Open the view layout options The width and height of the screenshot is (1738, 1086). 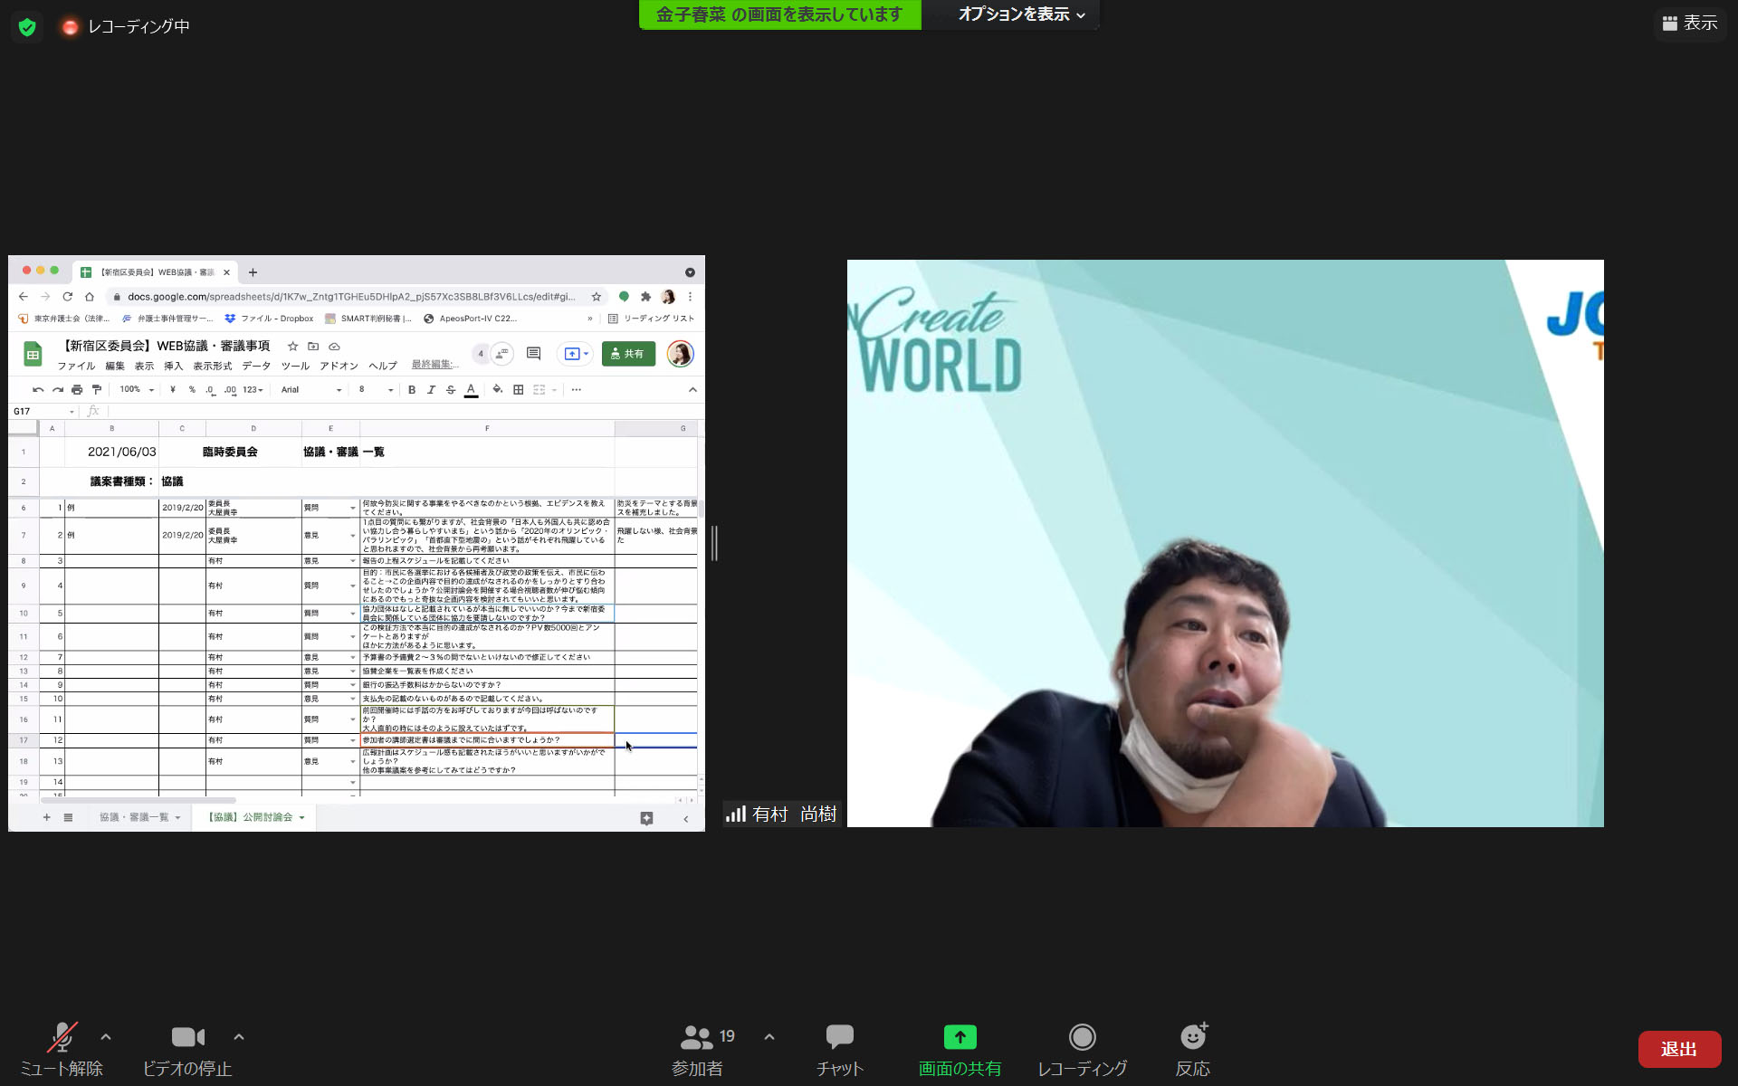pos(1689,23)
